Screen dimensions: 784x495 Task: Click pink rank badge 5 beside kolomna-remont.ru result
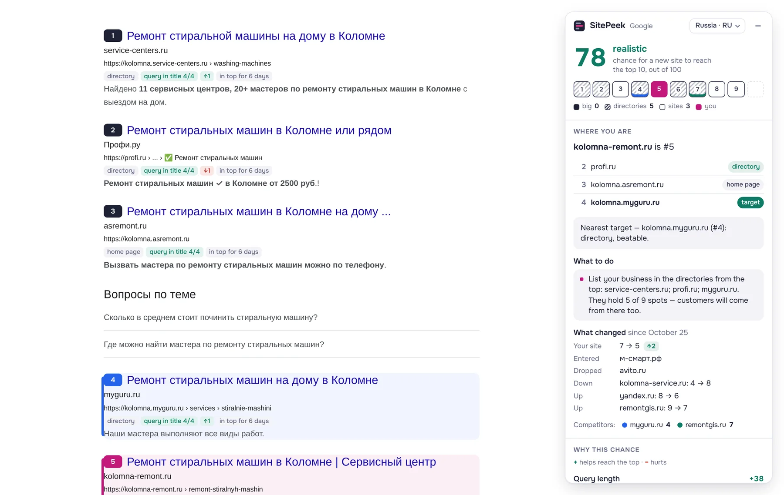113,462
